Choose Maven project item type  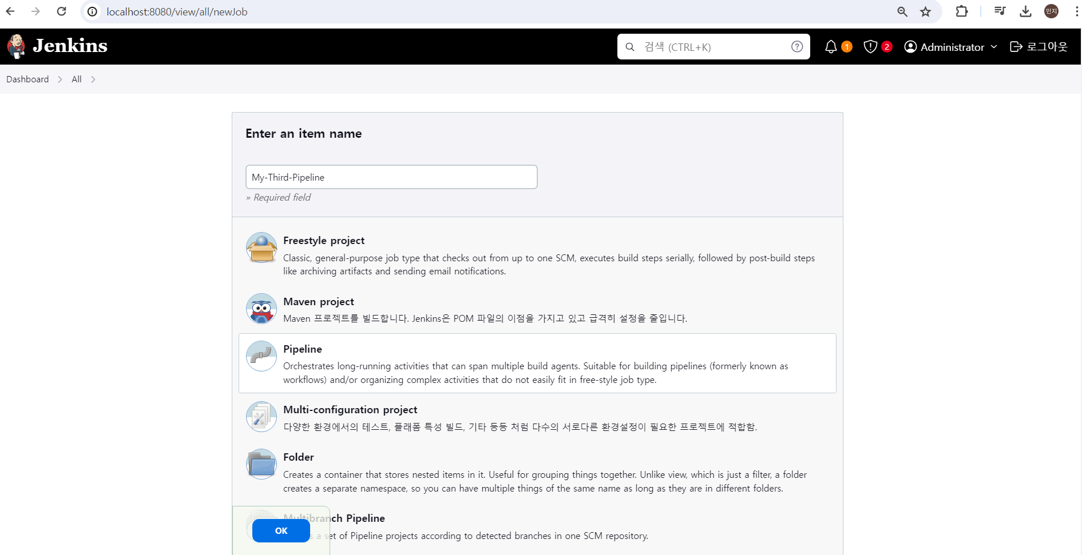(x=537, y=309)
